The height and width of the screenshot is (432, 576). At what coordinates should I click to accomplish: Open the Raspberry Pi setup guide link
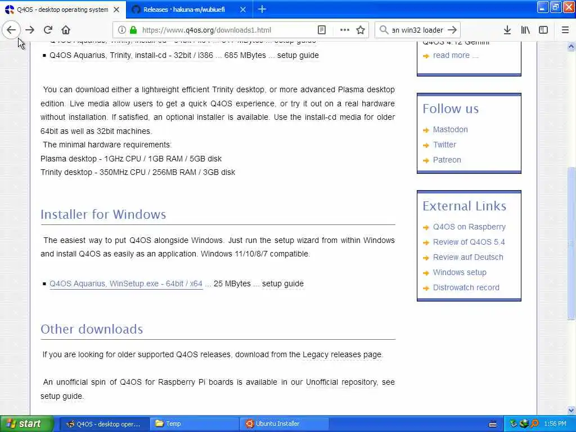tap(62, 396)
